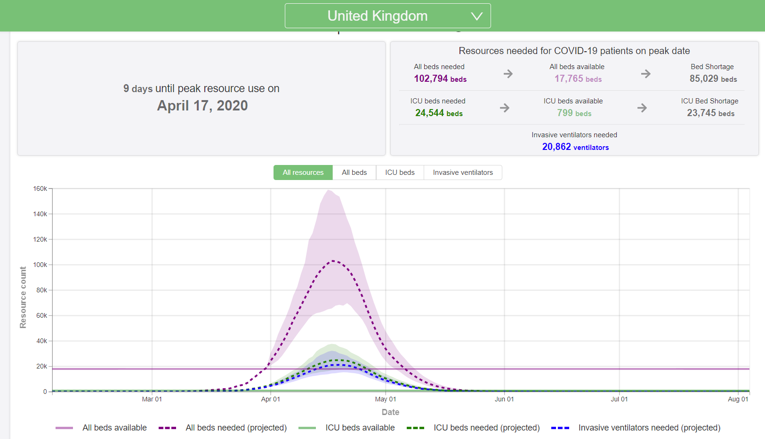Toggle Invasive ventilators needed (projected) legend entry
765x439 pixels.
649,428
